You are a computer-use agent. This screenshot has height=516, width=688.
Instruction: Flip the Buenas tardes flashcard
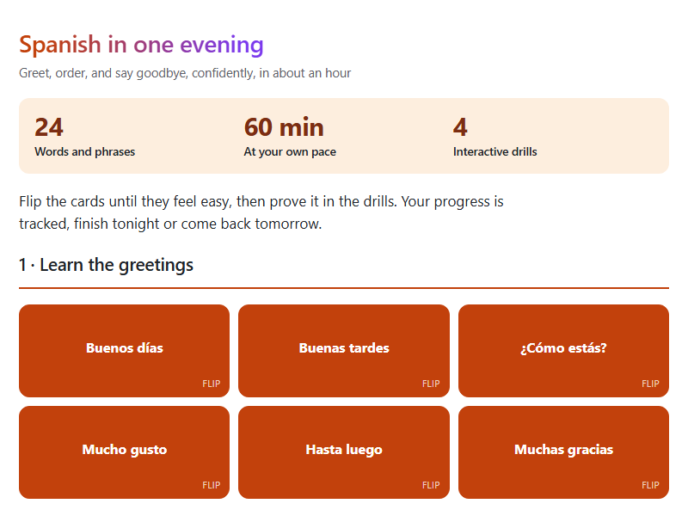coord(344,351)
